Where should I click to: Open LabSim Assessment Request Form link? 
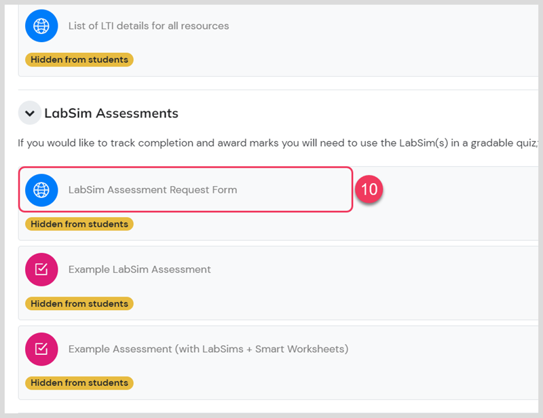(153, 190)
